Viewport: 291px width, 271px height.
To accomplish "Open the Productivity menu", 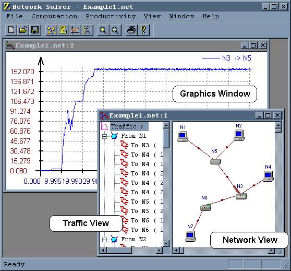I will tap(111, 17).
